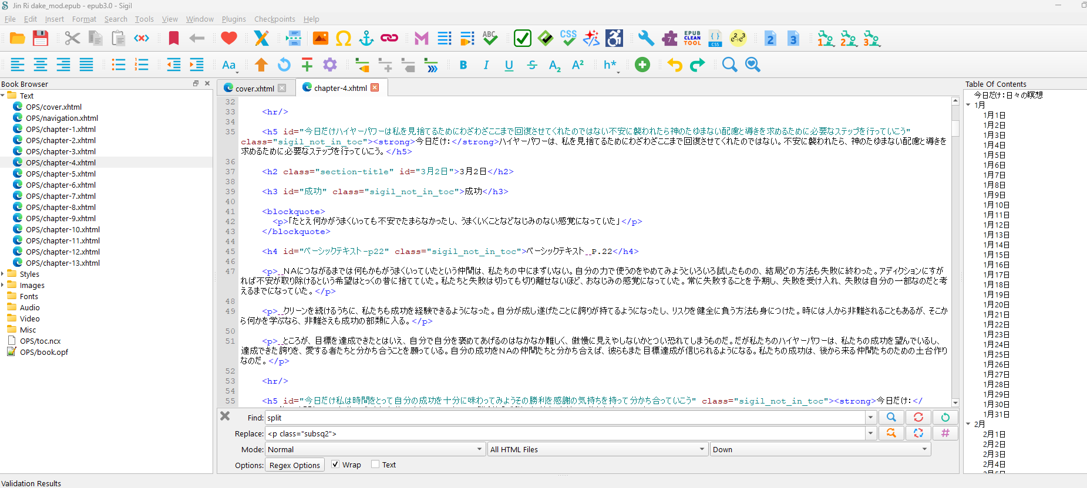
Task: Open the Tools menu
Action: tap(144, 19)
